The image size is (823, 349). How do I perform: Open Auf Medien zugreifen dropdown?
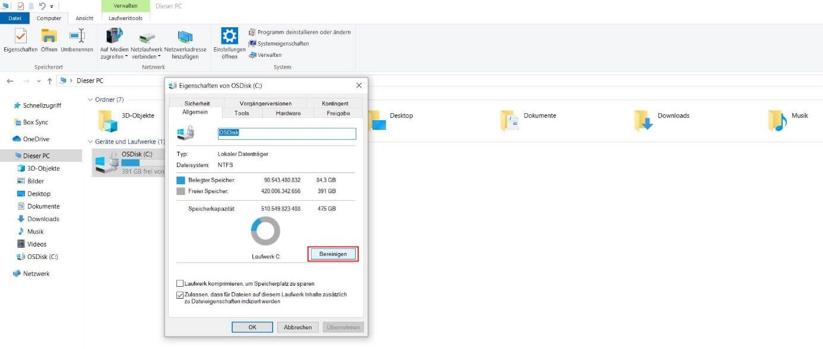114,44
